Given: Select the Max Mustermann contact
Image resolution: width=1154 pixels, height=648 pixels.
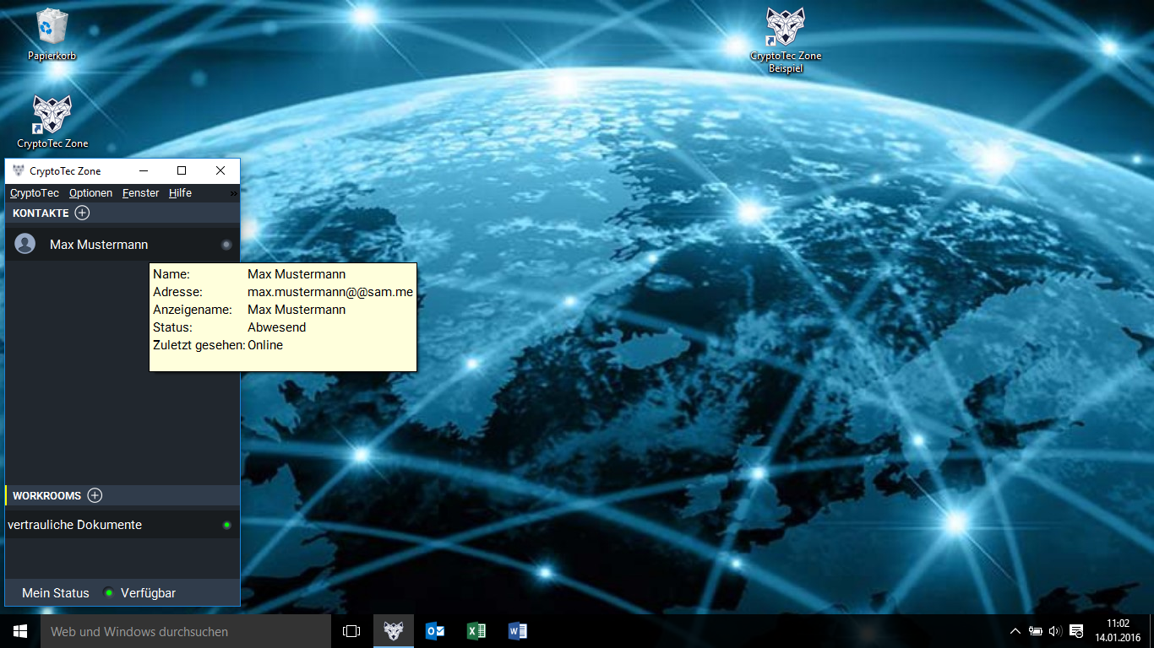Looking at the screenshot, I should (122, 245).
